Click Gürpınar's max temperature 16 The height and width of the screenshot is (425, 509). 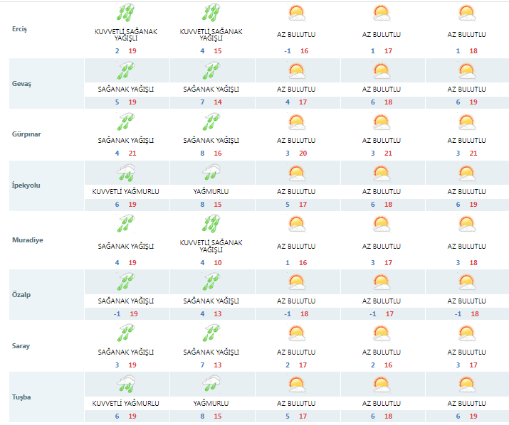(217, 152)
